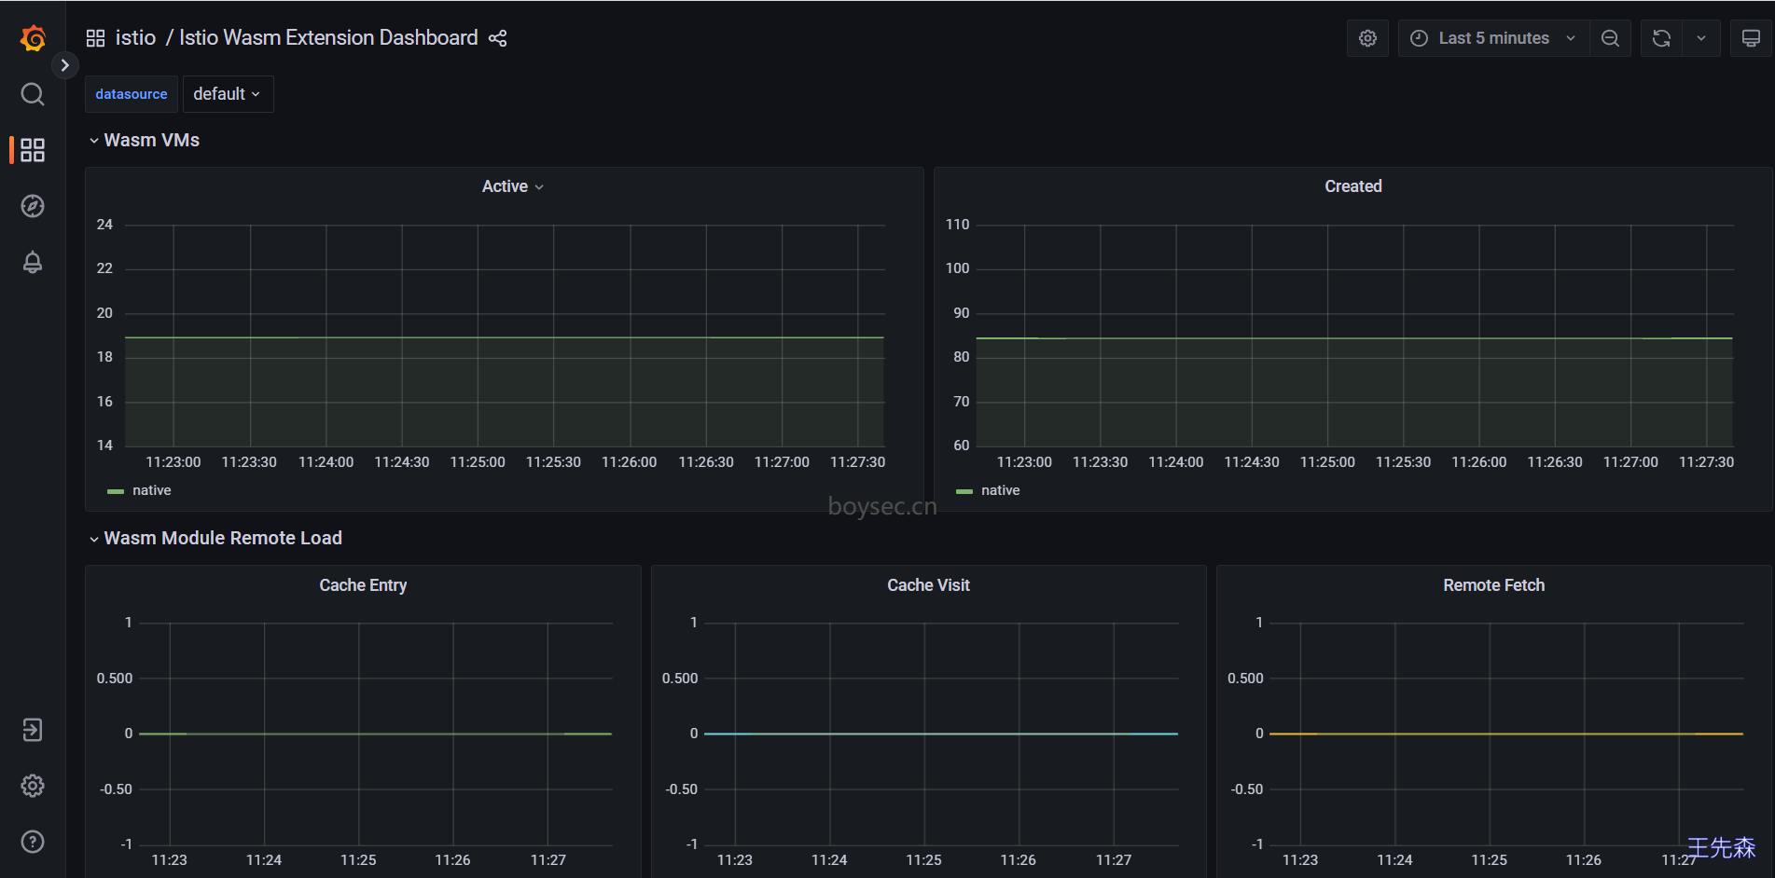Open the Explore compass icon
This screenshot has width=1775, height=878.
coord(33,206)
